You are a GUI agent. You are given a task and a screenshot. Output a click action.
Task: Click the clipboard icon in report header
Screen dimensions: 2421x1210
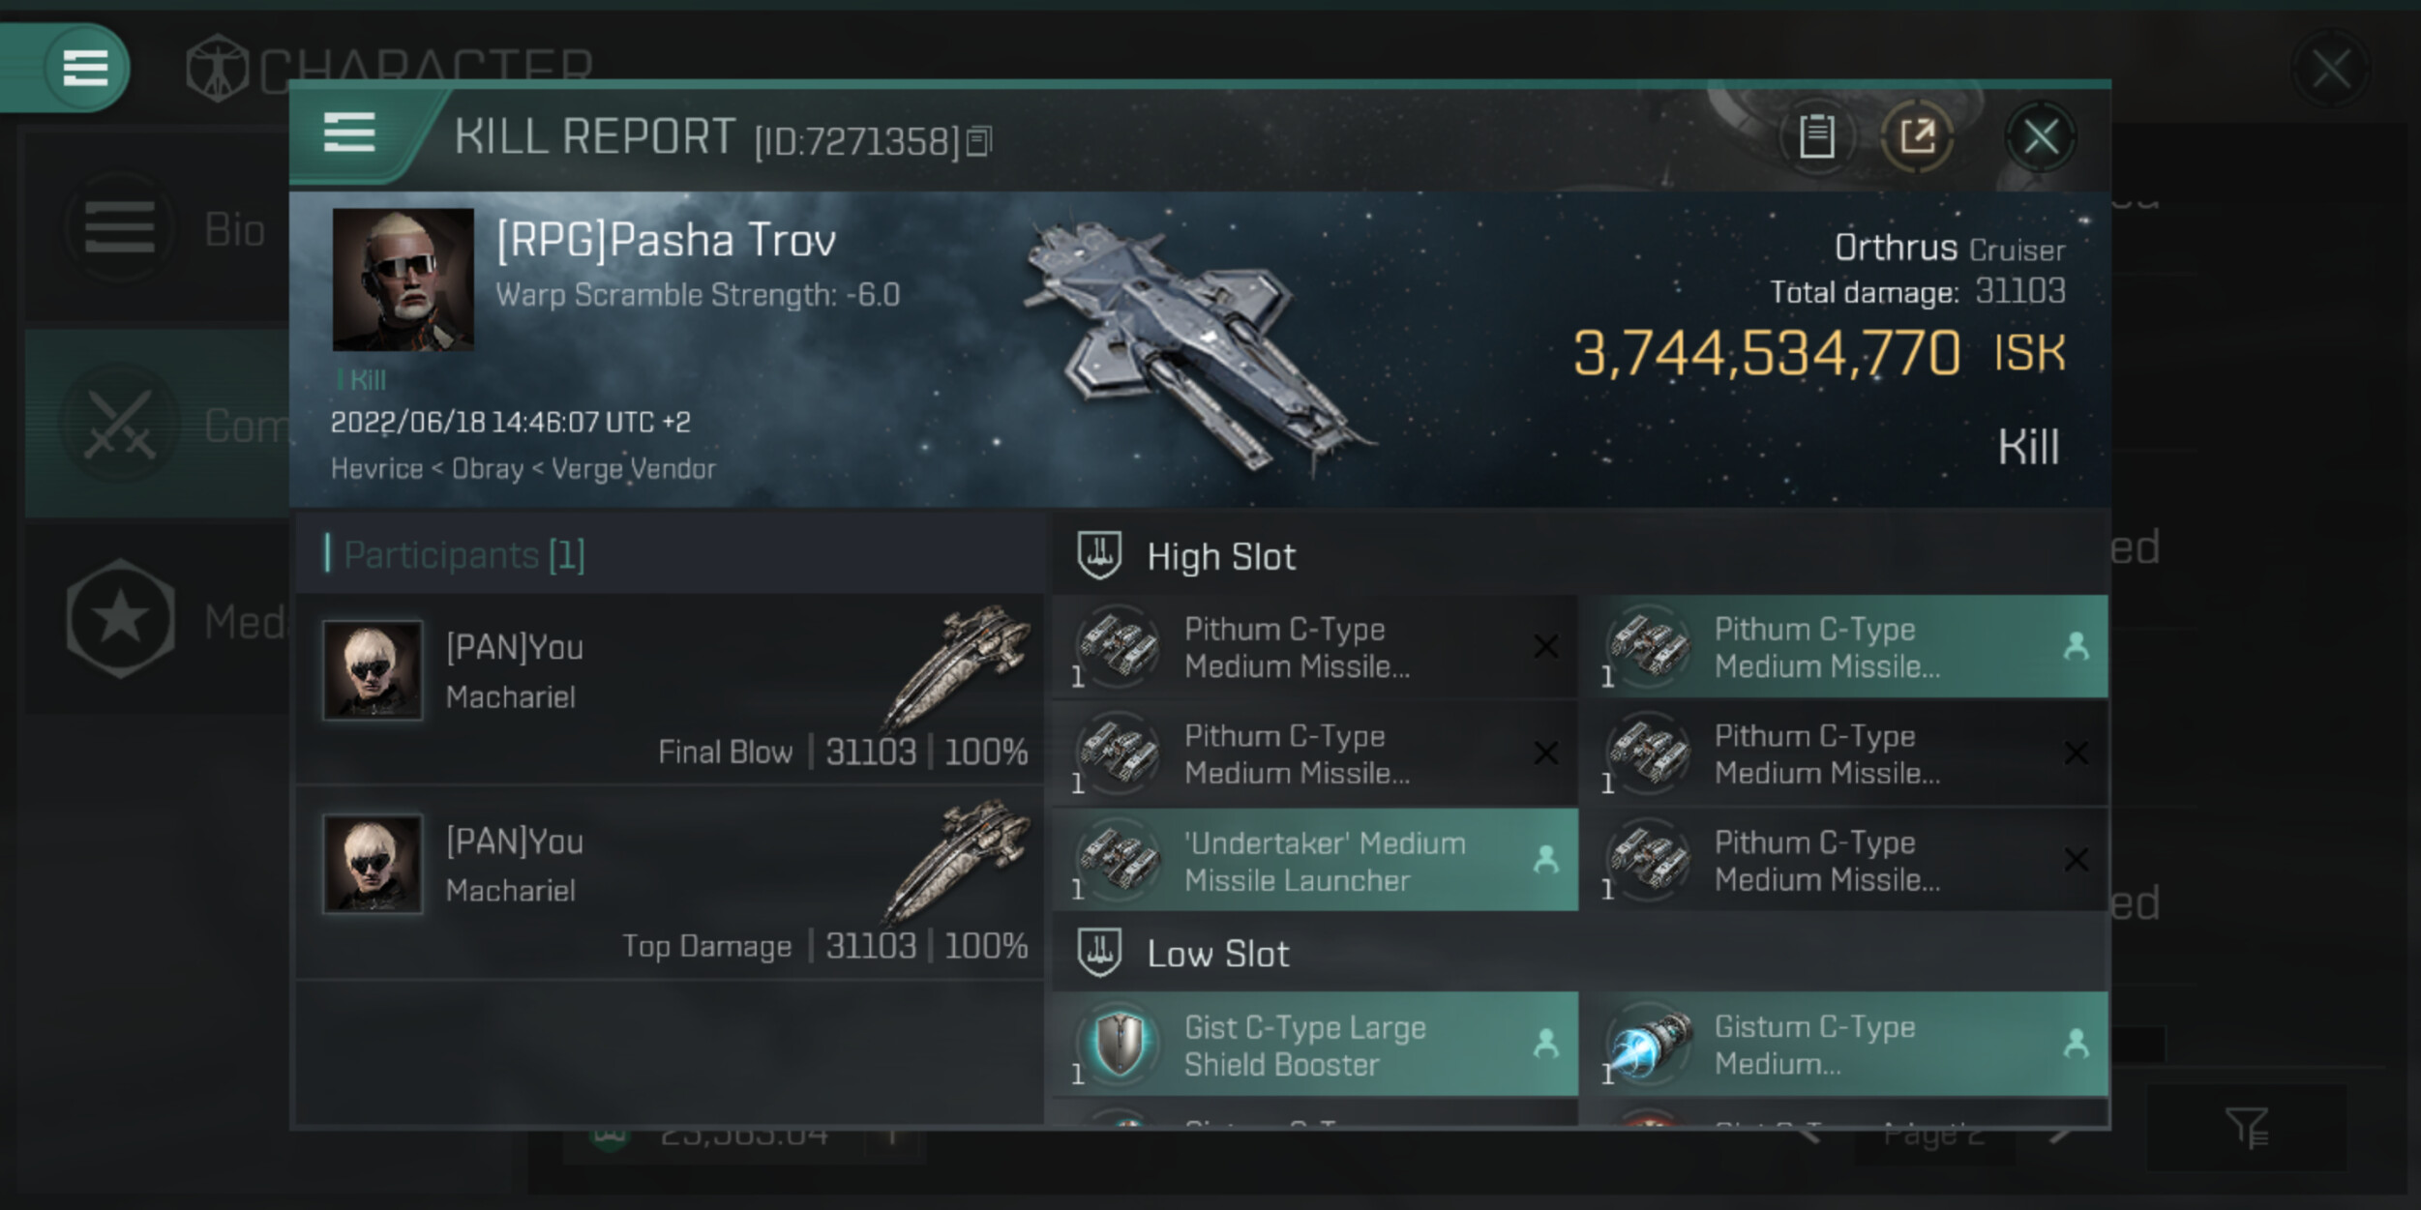(x=1816, y=136)
